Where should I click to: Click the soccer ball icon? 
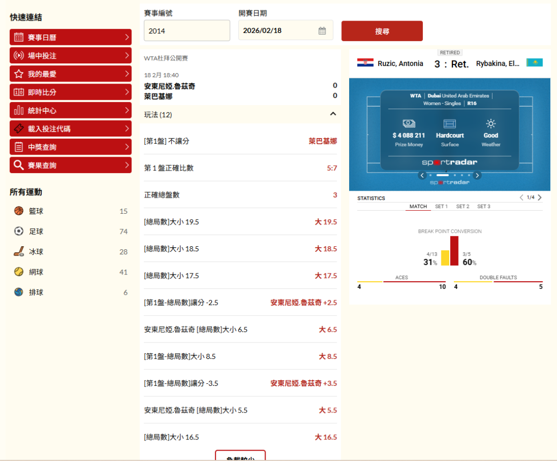click(19, 231)
